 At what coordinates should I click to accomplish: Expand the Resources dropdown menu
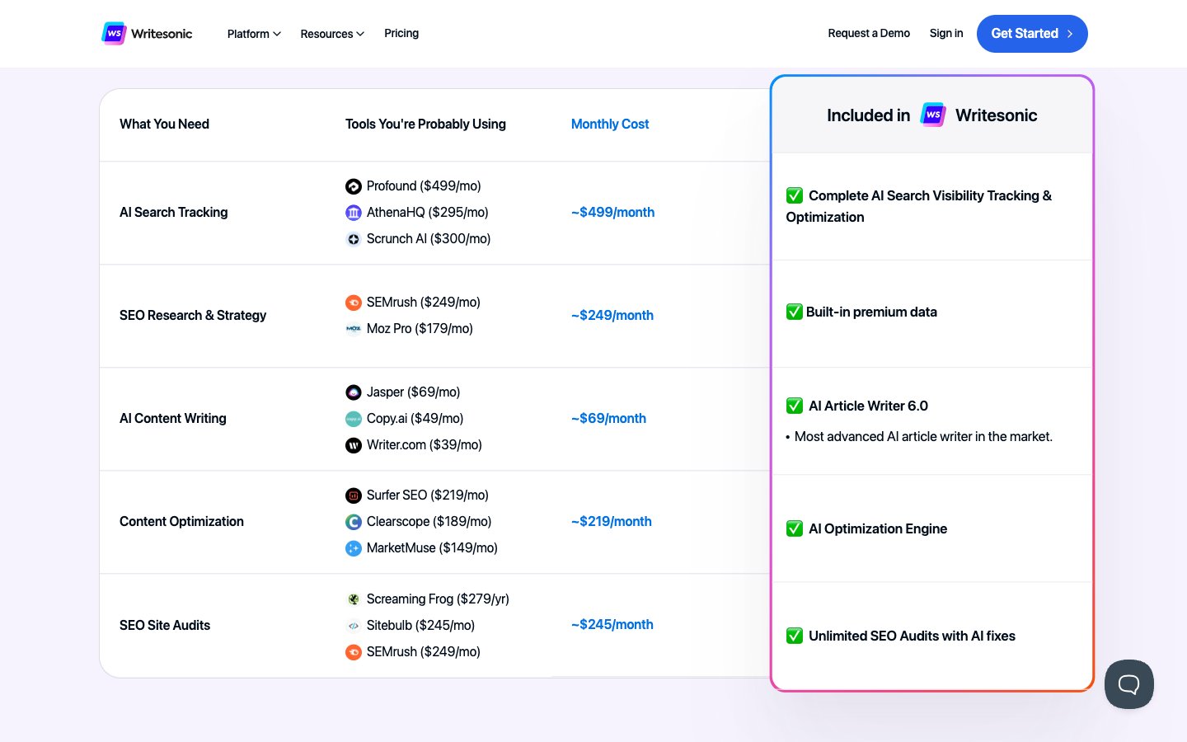point(332,34)
